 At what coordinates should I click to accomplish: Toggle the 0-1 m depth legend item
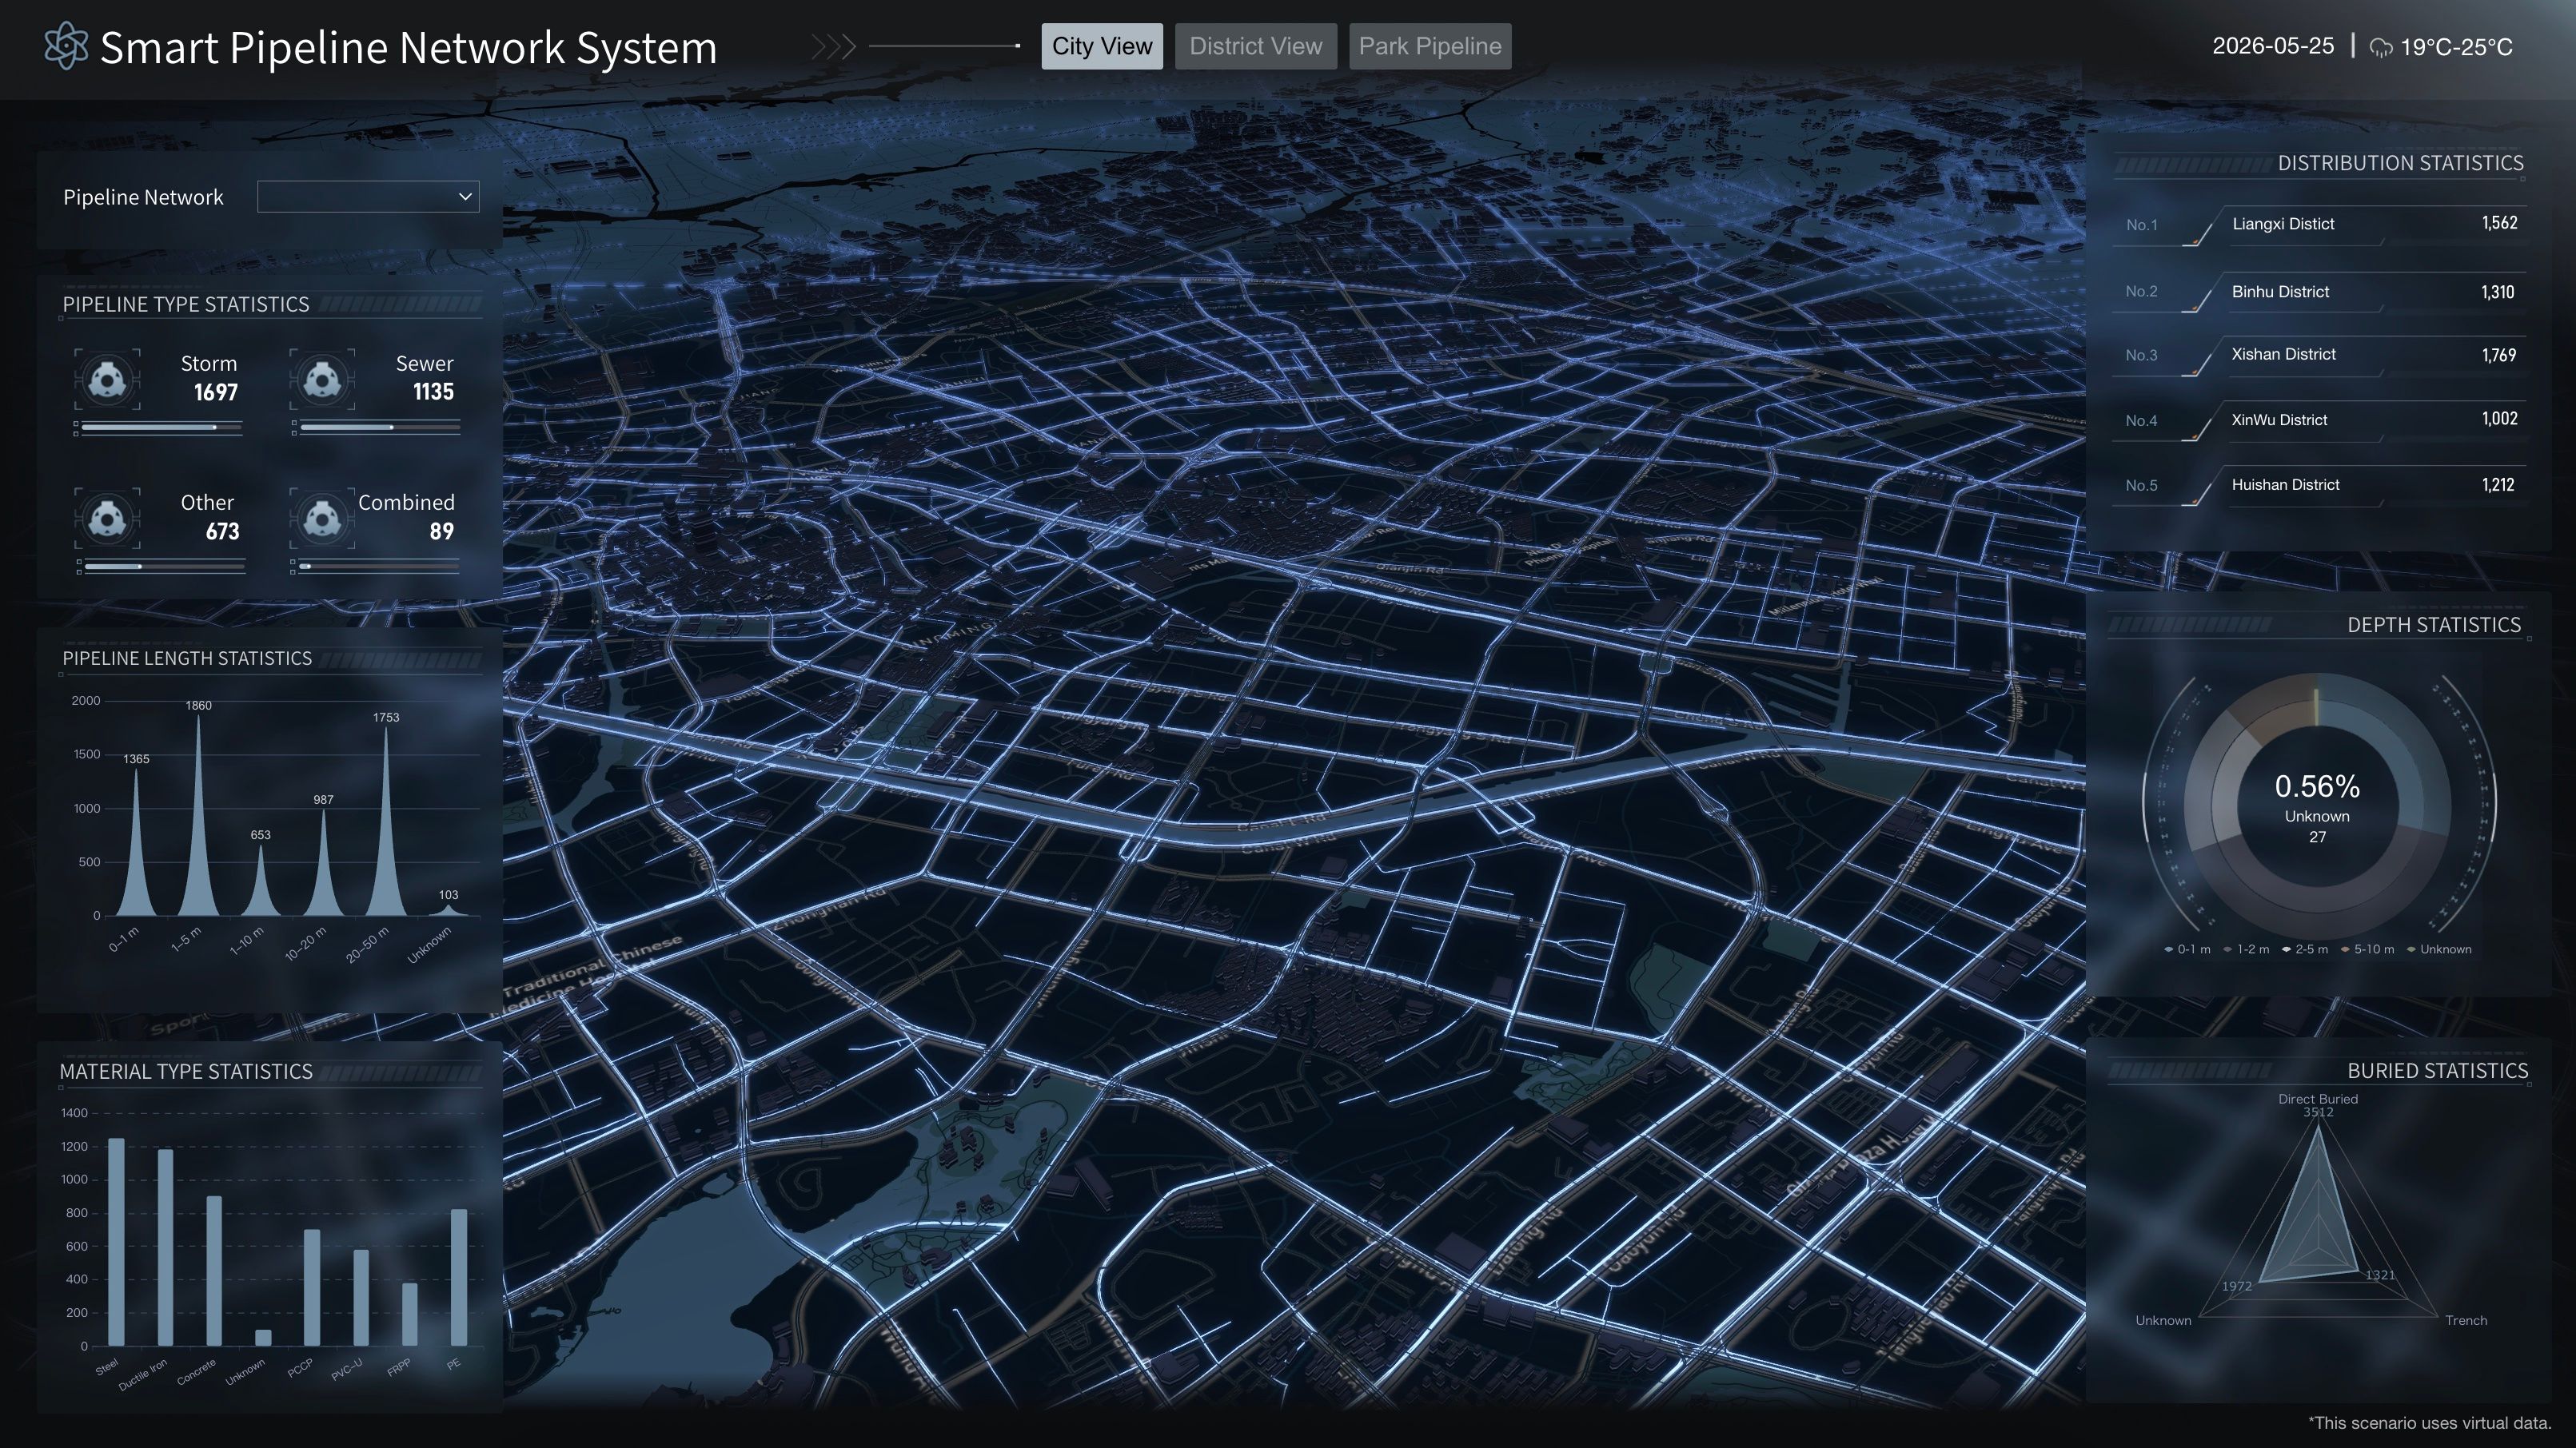[x=2187, y=949]
